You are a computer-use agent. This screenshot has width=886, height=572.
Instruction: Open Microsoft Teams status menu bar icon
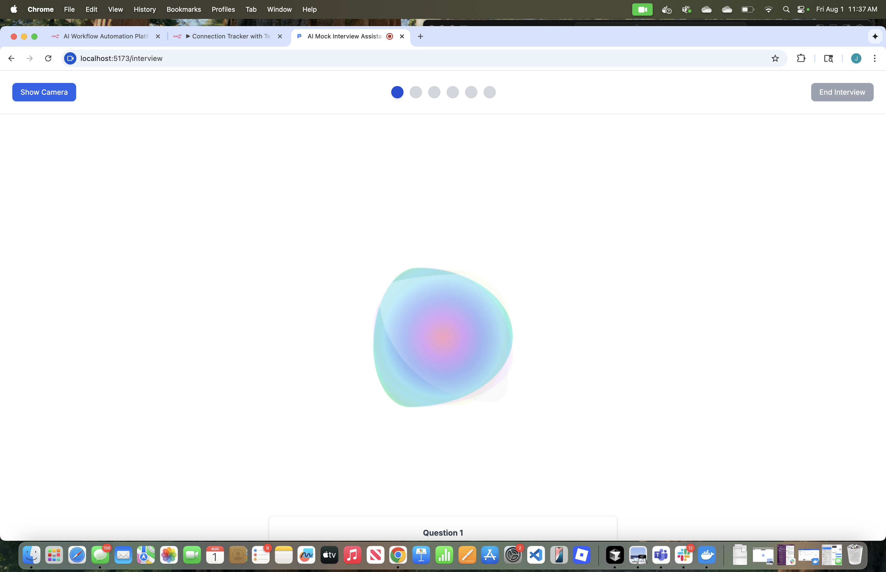pyautogui.click(x=686, y=9)
